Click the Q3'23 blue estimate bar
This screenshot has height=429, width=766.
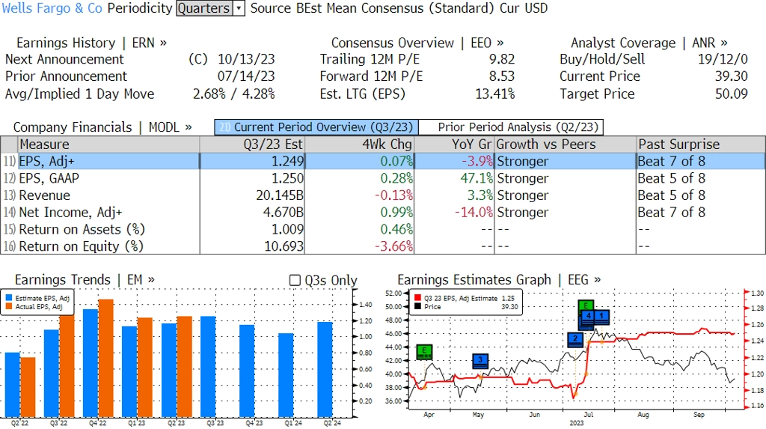(208, 366)
